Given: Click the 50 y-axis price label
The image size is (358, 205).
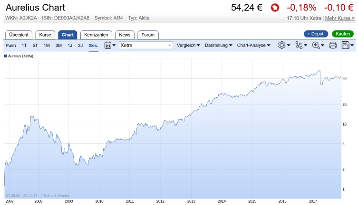Looking at the screenshot, I should (344, 79).
